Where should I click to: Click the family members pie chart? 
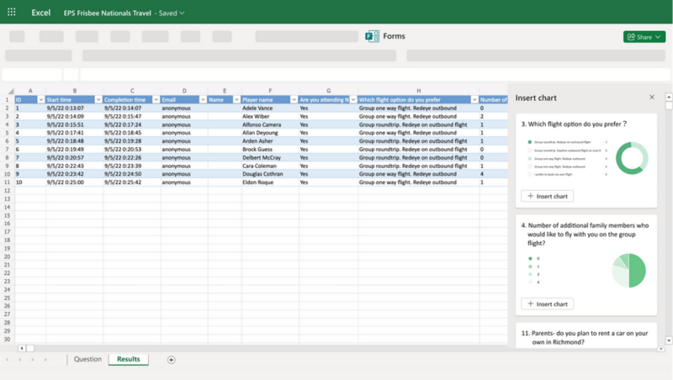(628, 270)
